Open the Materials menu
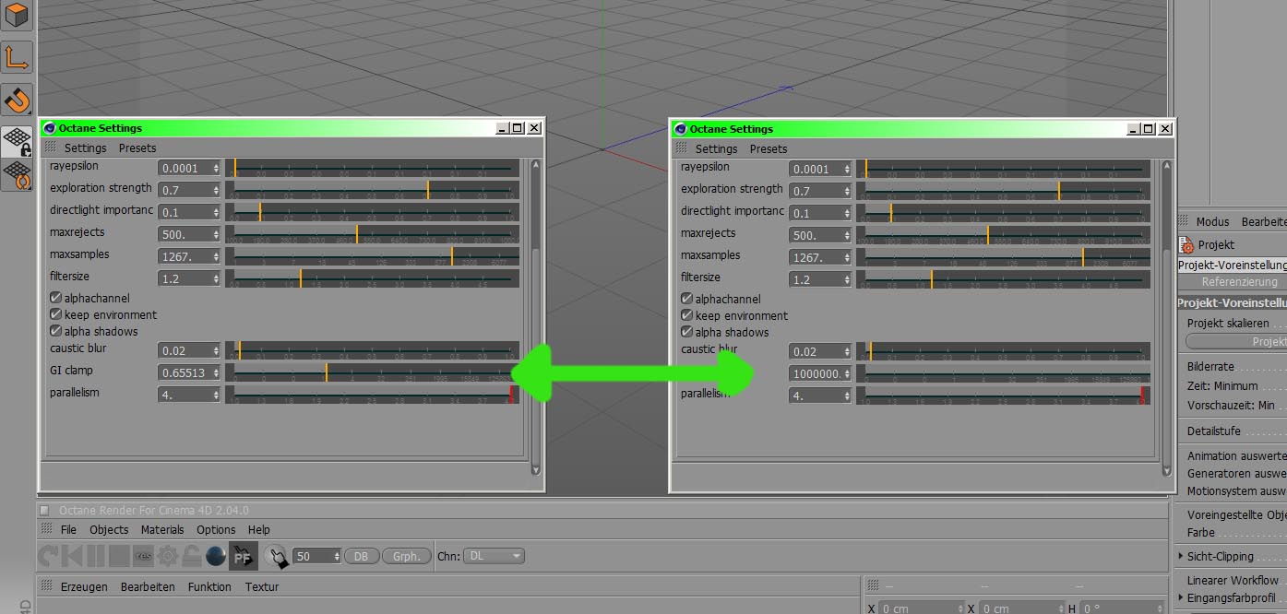Image resolution: width=1287 pixels, height=614 pixels. coord(162,530)
